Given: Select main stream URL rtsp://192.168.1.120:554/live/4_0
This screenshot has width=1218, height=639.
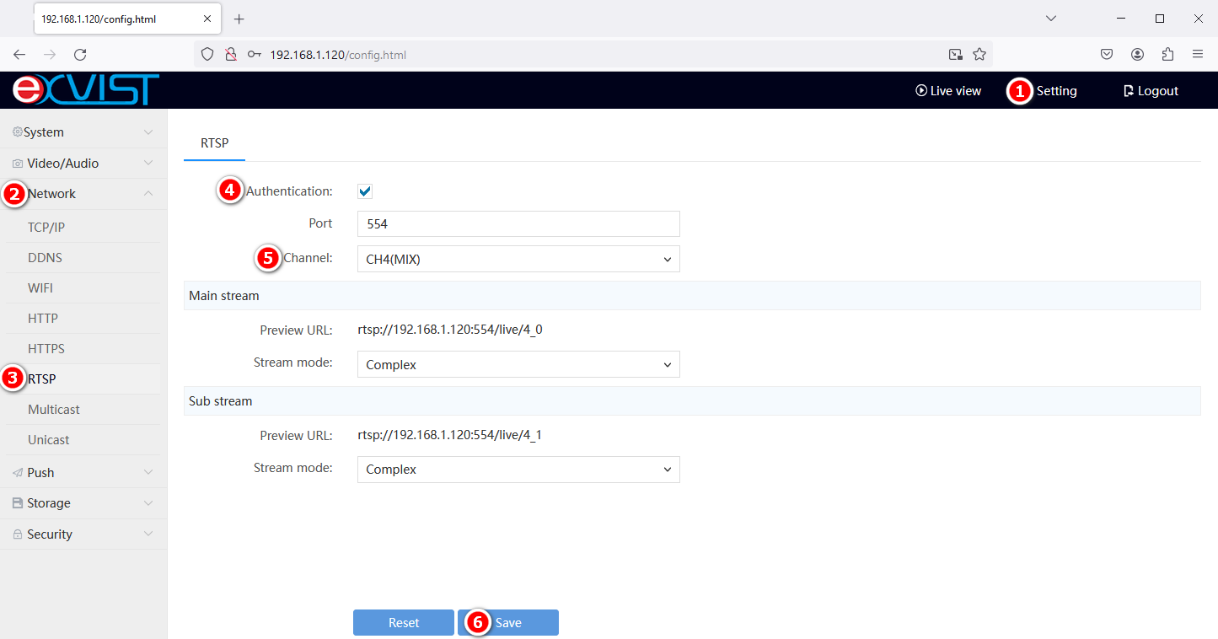Looking at the screenshot, I should 450,330.
